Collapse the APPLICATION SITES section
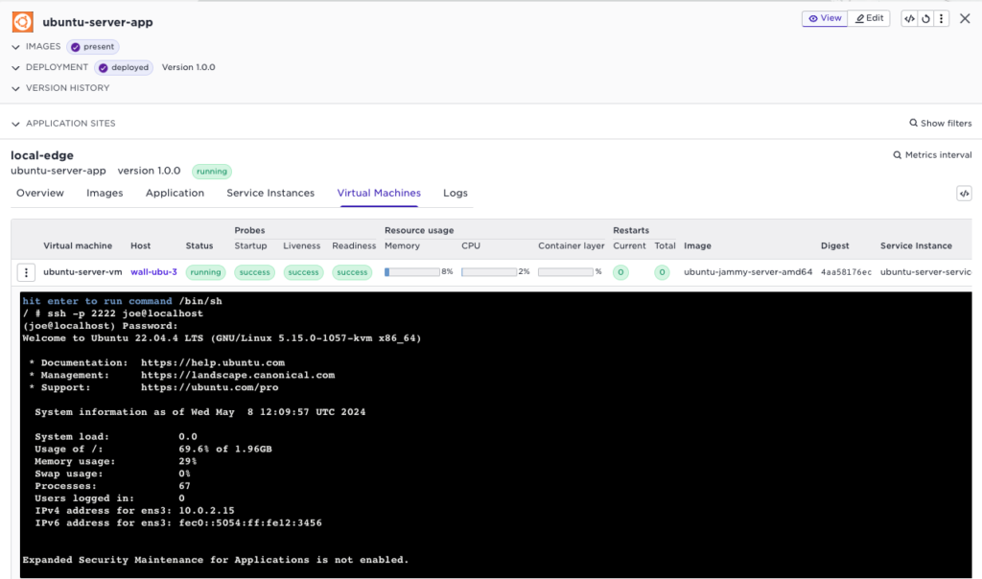The image size is (982, 579). (15, 124)
